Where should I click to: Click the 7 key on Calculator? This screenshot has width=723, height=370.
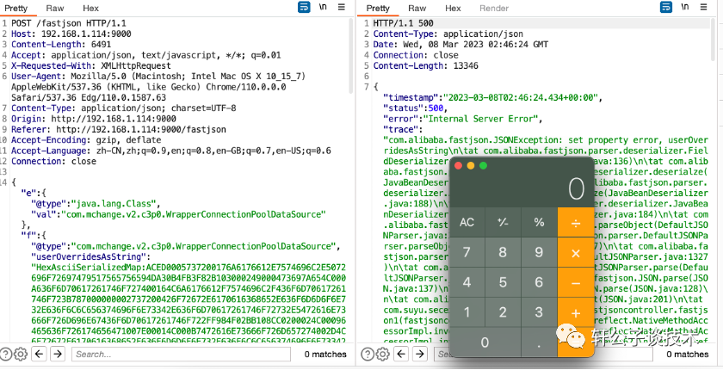coord(467,253)
